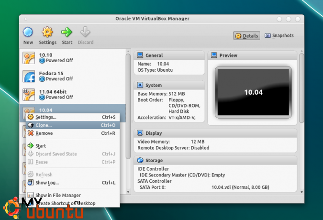Image resolution: width=323 pixels, height=220 pixels.
Task: Open Settings from the toolbar gear icon
Action: 47,32
